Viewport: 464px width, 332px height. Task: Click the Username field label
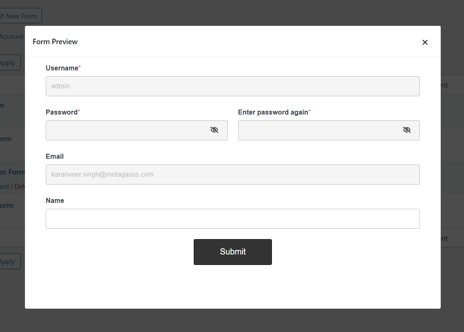pos(62,68)
